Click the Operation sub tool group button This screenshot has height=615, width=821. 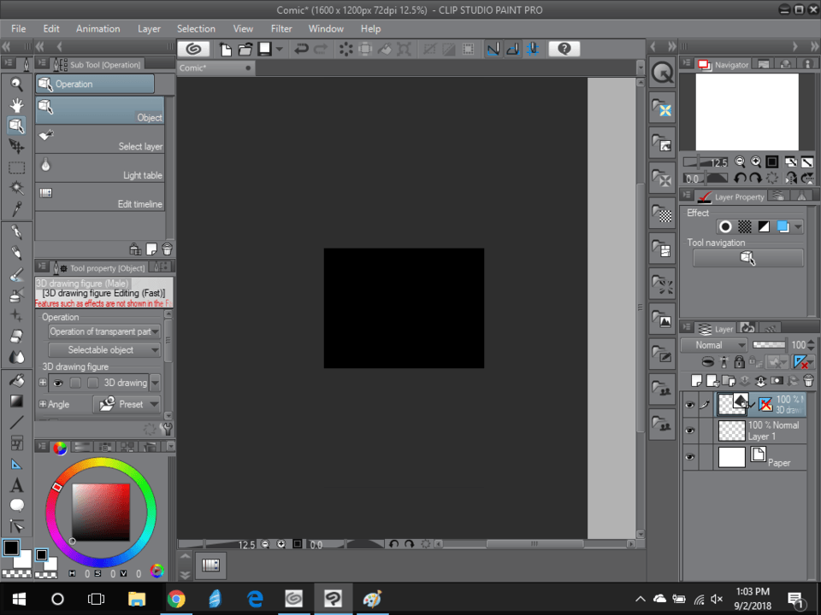pyautogui.click(x=95, y=85)
